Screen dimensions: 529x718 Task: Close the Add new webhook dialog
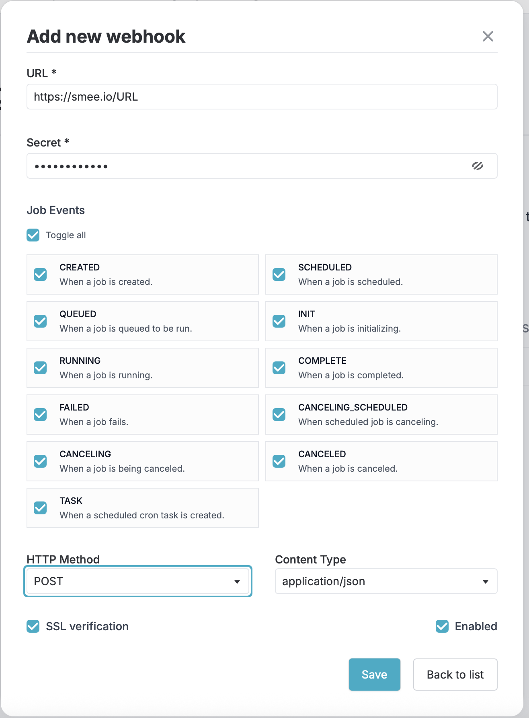488,36
